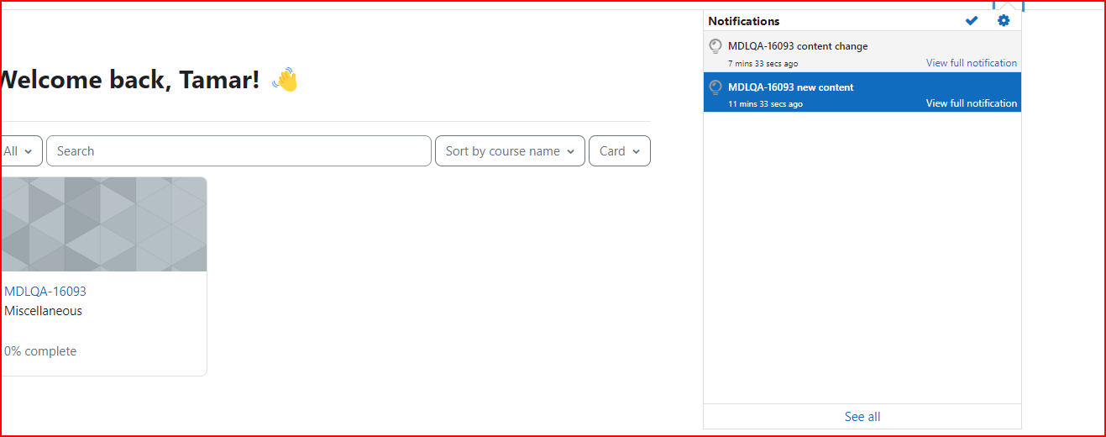This screenshot has height=437, width=1106.
Task: Click the Notifications panel heading
Action: [744, 21]
